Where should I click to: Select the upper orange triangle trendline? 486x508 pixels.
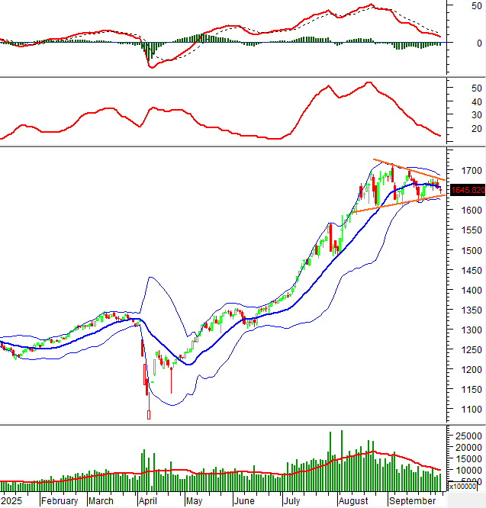[404, 167]
